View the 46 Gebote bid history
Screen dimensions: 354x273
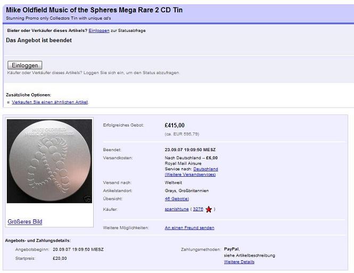[x=175, y=198]
